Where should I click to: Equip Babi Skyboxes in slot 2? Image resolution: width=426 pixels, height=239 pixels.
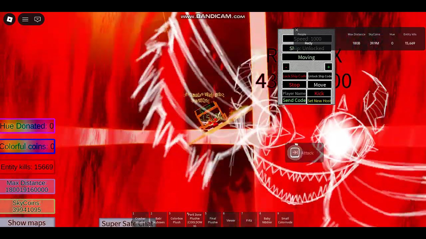pyautogui.click(x=158, y=220)
